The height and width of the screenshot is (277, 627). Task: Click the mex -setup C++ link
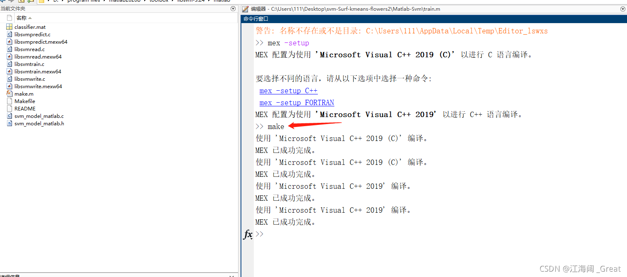[288, 91]
